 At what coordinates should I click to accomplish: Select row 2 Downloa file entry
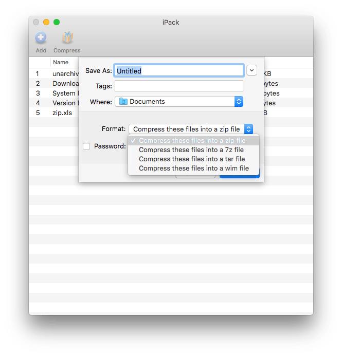54,83
